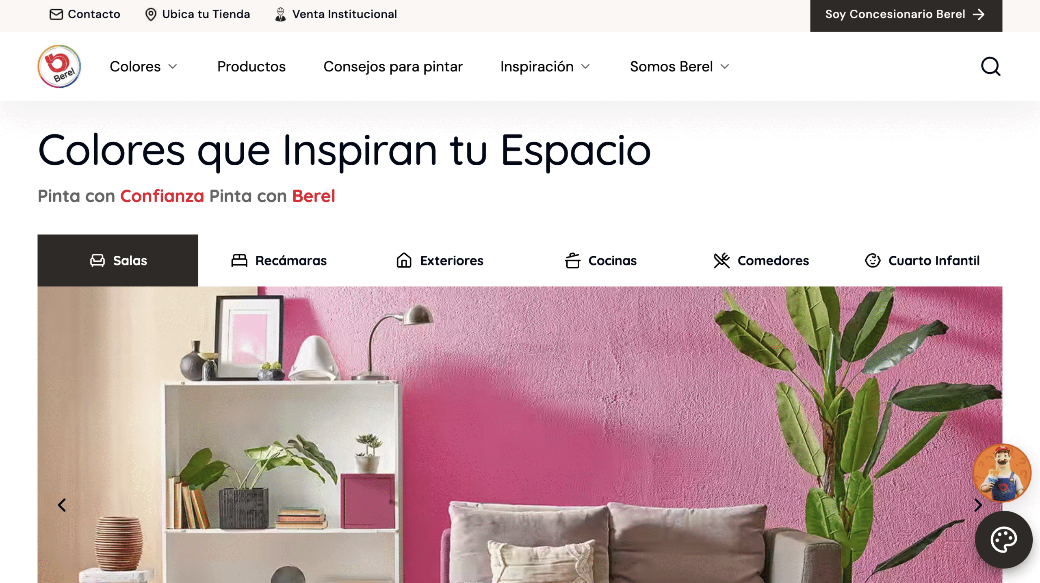Choose the Comedores tab
This screenshot has width=1040, height=583.
pyautogui.click(x=761, y=260)
